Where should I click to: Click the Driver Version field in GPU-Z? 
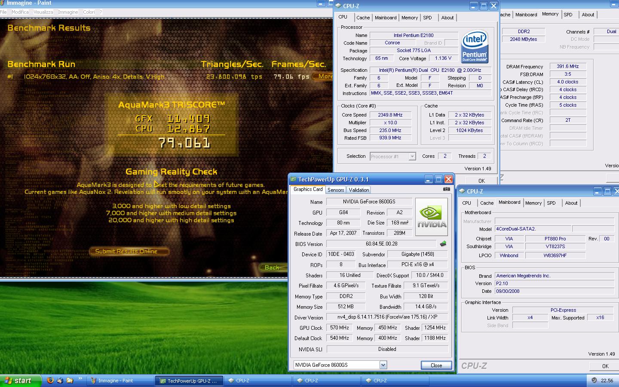(387, 317)
